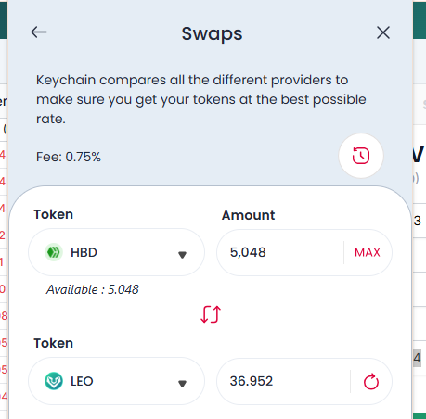Screen dimensions: 426x419
Task: Go back using the left arrow
Action: [39, 32]
